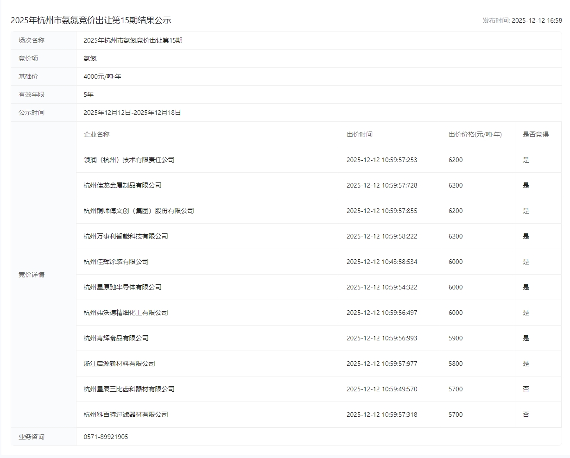The image size is (570, 458).
Task: Click the base price value 4000元/吨·年
Action: [x=102, y=76]
